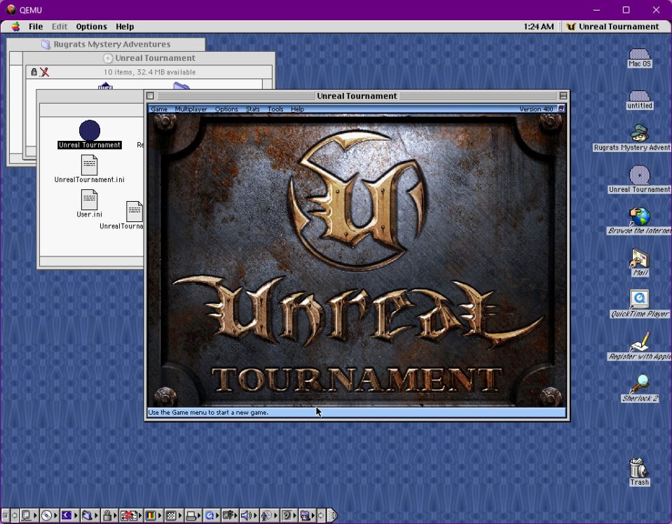Click the Trash icon on the desktop

[x=638, y=468]
